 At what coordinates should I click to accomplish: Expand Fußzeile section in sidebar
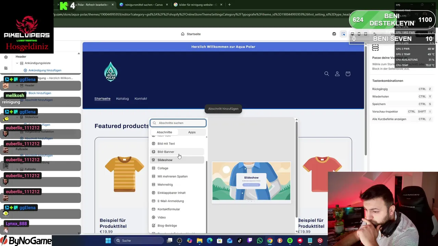17,169
